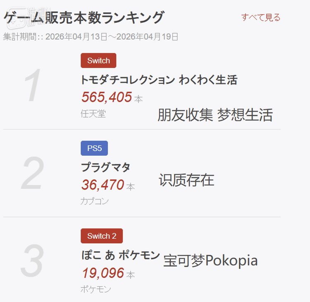
Task: Click the ゲーム販売本数ランキング heading
Action: (x=84, y=17)
